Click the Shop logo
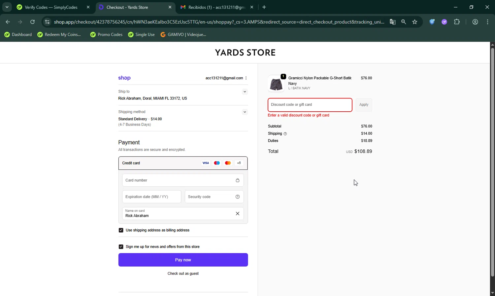 click(x=124, y=78)
